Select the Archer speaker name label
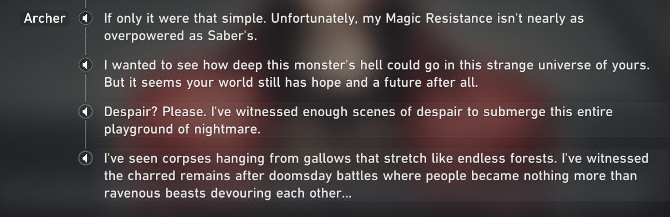Screen dimensions: 670x217 pos(45,19)
